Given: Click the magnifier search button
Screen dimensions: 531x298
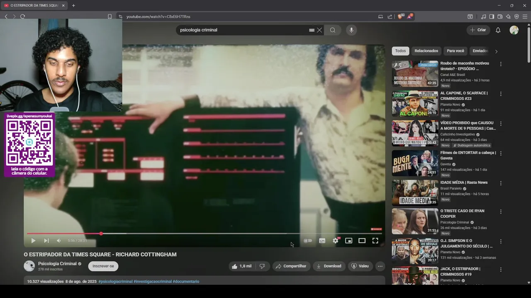Looking at the screenshot, I should tap(333, 30).
